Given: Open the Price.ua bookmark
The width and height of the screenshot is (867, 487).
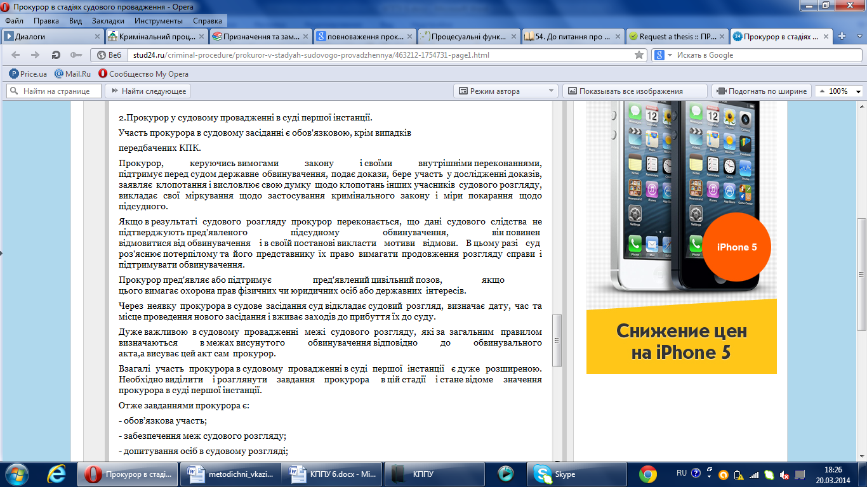Looking at the screenshot, I should point(28,74).
